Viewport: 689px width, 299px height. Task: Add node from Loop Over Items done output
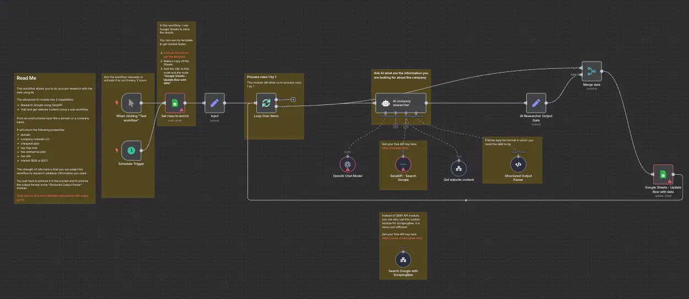click(293, 99)
